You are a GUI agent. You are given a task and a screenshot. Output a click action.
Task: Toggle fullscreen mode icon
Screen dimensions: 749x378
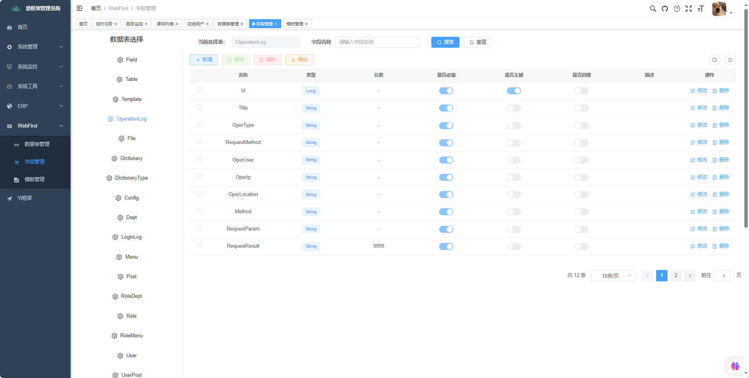coord(689,9)
